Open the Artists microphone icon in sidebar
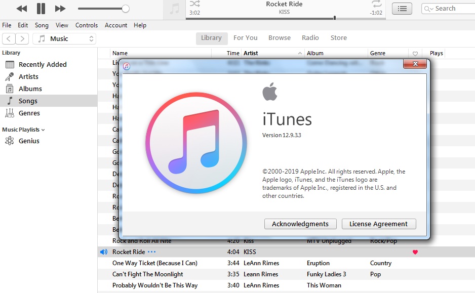This screenshot has width=475, height=293. pos(10,76)
